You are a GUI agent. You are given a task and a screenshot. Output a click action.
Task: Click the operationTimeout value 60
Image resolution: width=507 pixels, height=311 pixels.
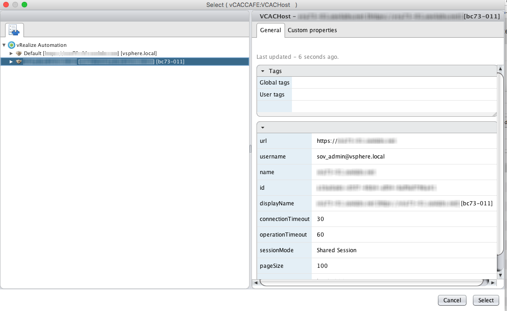pos(321,235)
